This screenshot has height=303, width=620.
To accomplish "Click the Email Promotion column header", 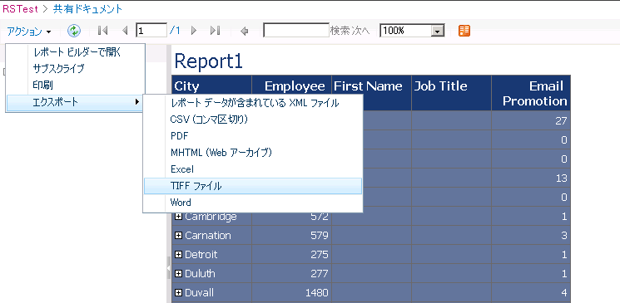I will [531, 93].
